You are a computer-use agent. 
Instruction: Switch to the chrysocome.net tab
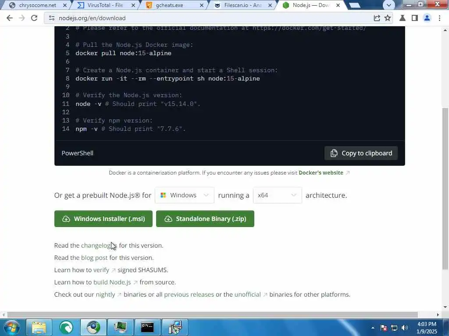(38, 5)
